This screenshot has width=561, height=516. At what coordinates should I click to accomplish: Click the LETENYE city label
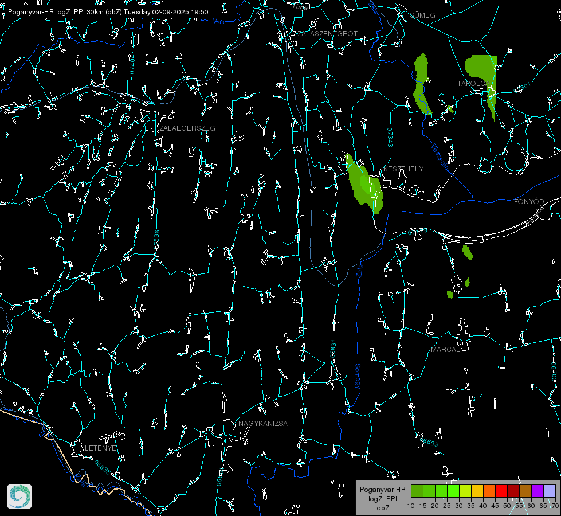100,448
